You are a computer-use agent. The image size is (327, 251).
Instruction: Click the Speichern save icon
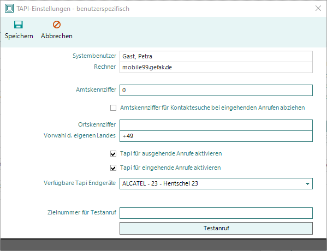coord(19,25)
